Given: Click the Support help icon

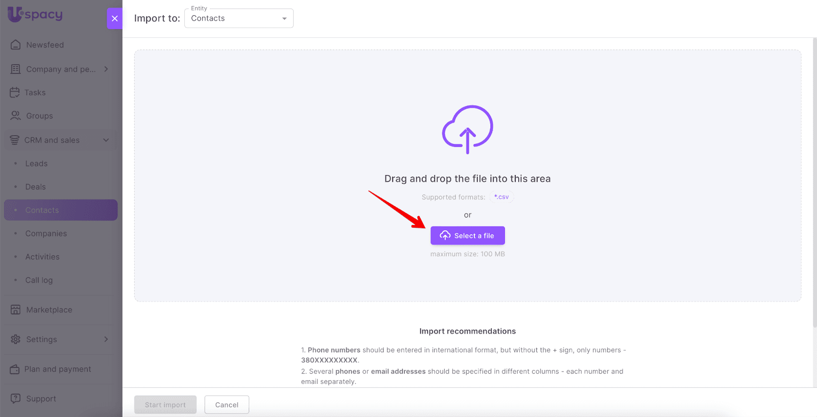Looking at the screenshot, I should [16, 399].
